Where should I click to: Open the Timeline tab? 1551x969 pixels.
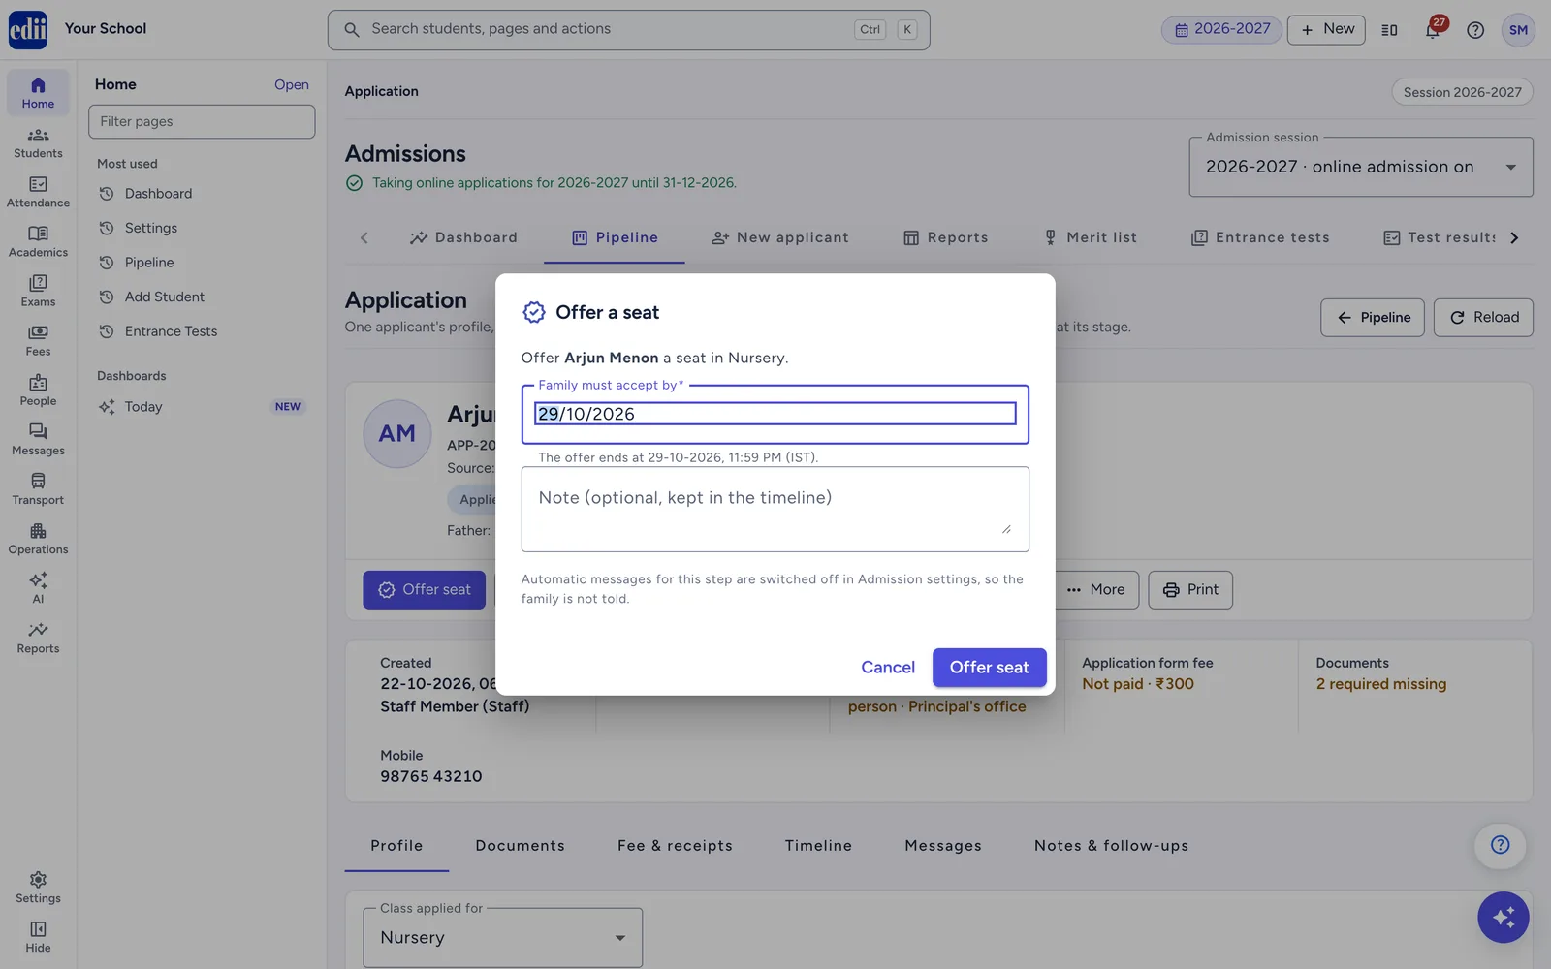(818, 846)
